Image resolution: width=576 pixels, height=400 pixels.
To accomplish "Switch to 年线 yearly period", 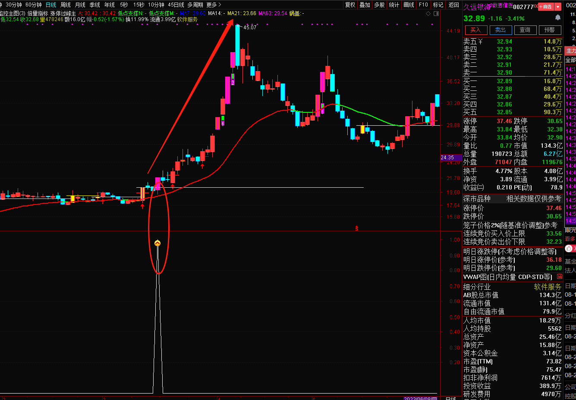I will (x=110, y=5).
